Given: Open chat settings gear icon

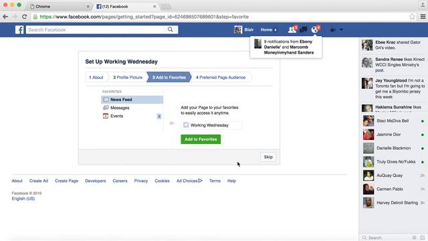Looking at the screenshot, I should (x=415, y=238).
